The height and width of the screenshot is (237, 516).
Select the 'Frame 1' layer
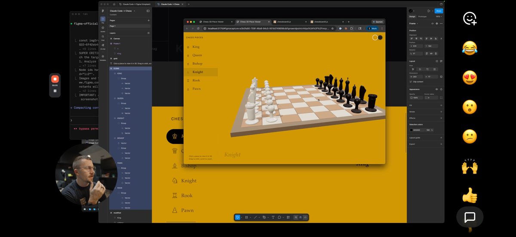click(130, 43)
